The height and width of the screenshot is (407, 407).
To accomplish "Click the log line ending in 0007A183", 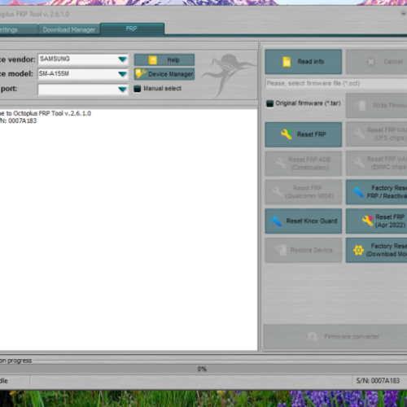I will 18,120.
